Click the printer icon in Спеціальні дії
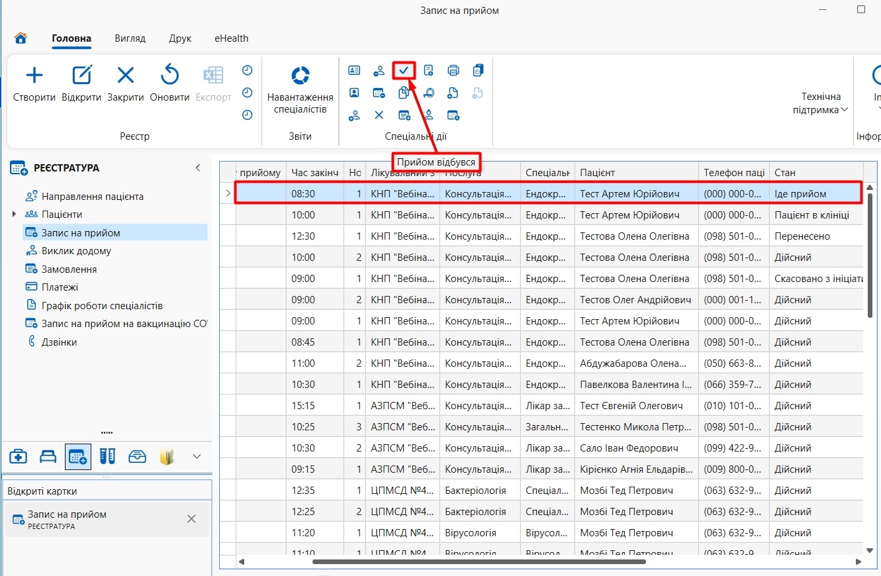The image size is (881, 576). pyautogui.click(x=453, y=70)
